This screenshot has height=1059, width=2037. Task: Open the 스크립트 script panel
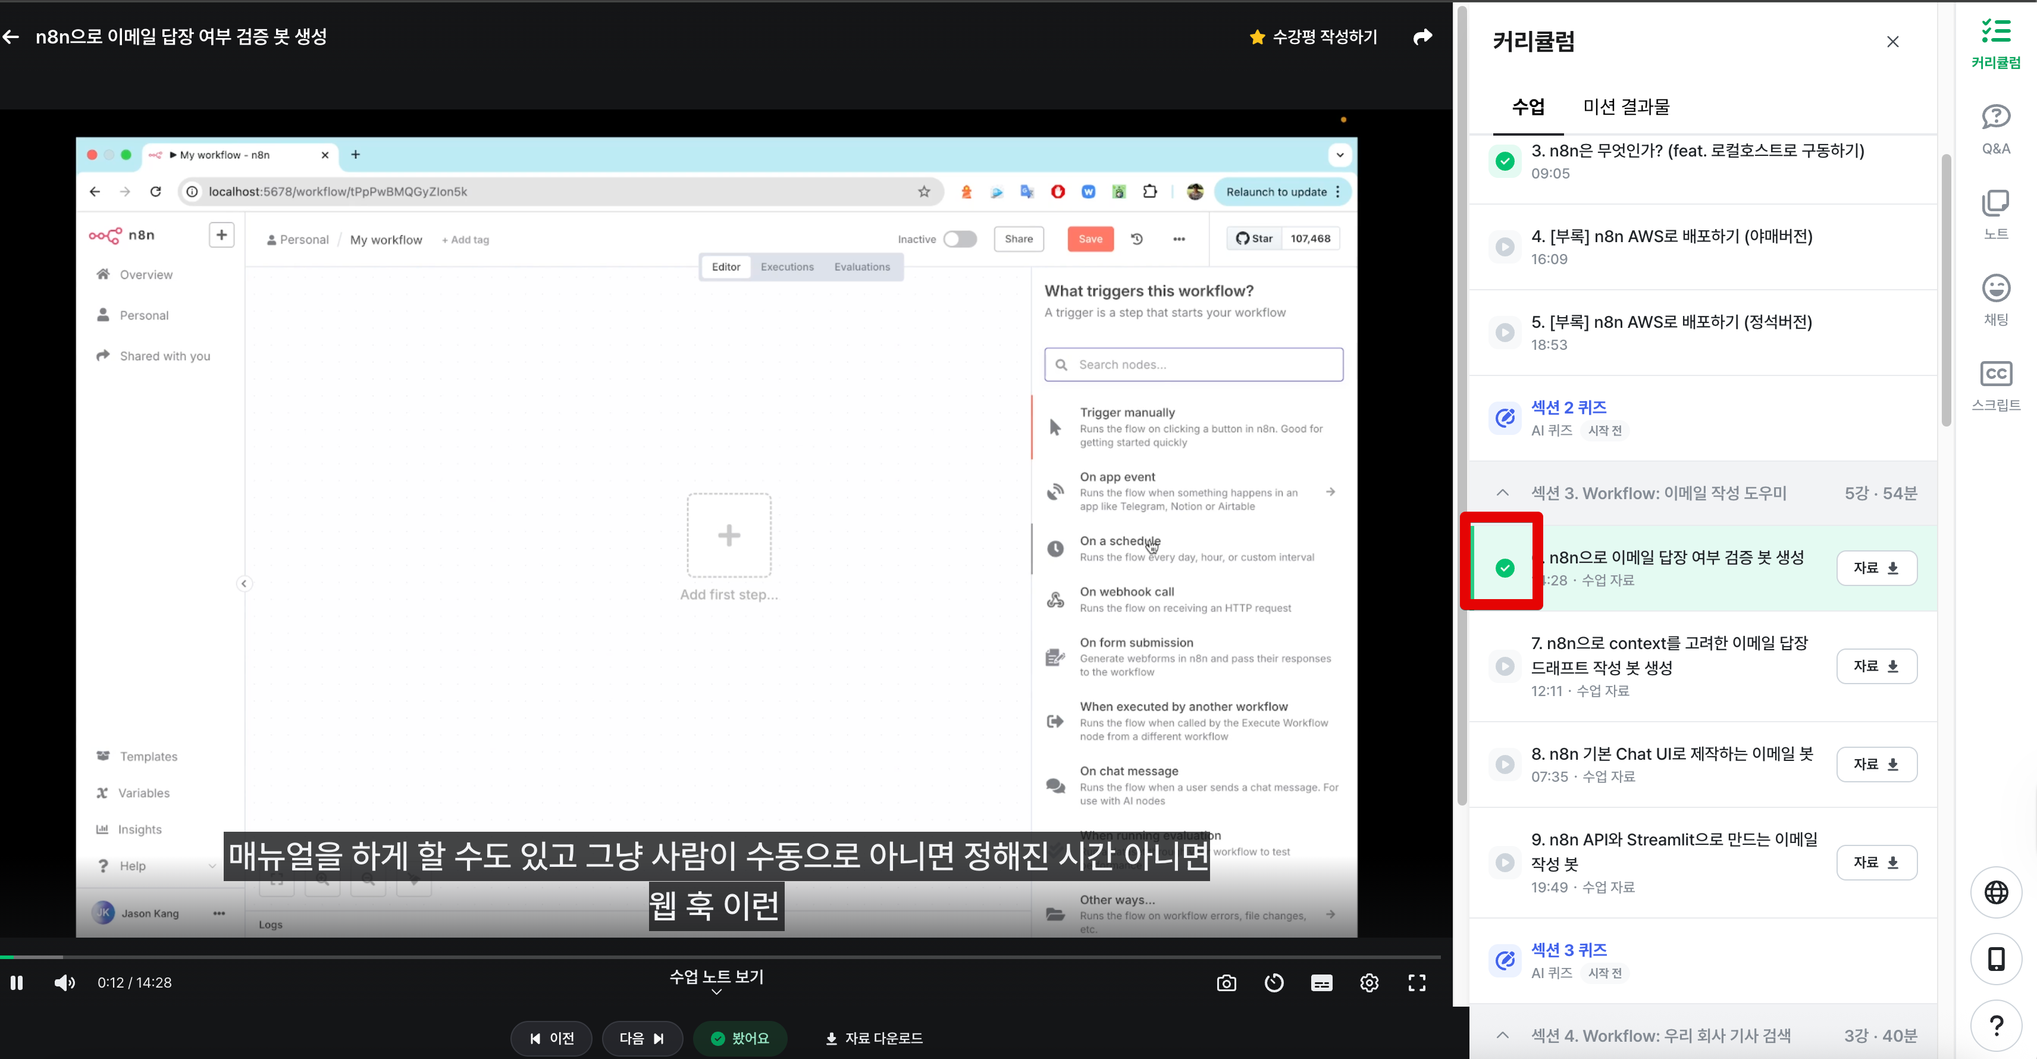click(1995, 385)
